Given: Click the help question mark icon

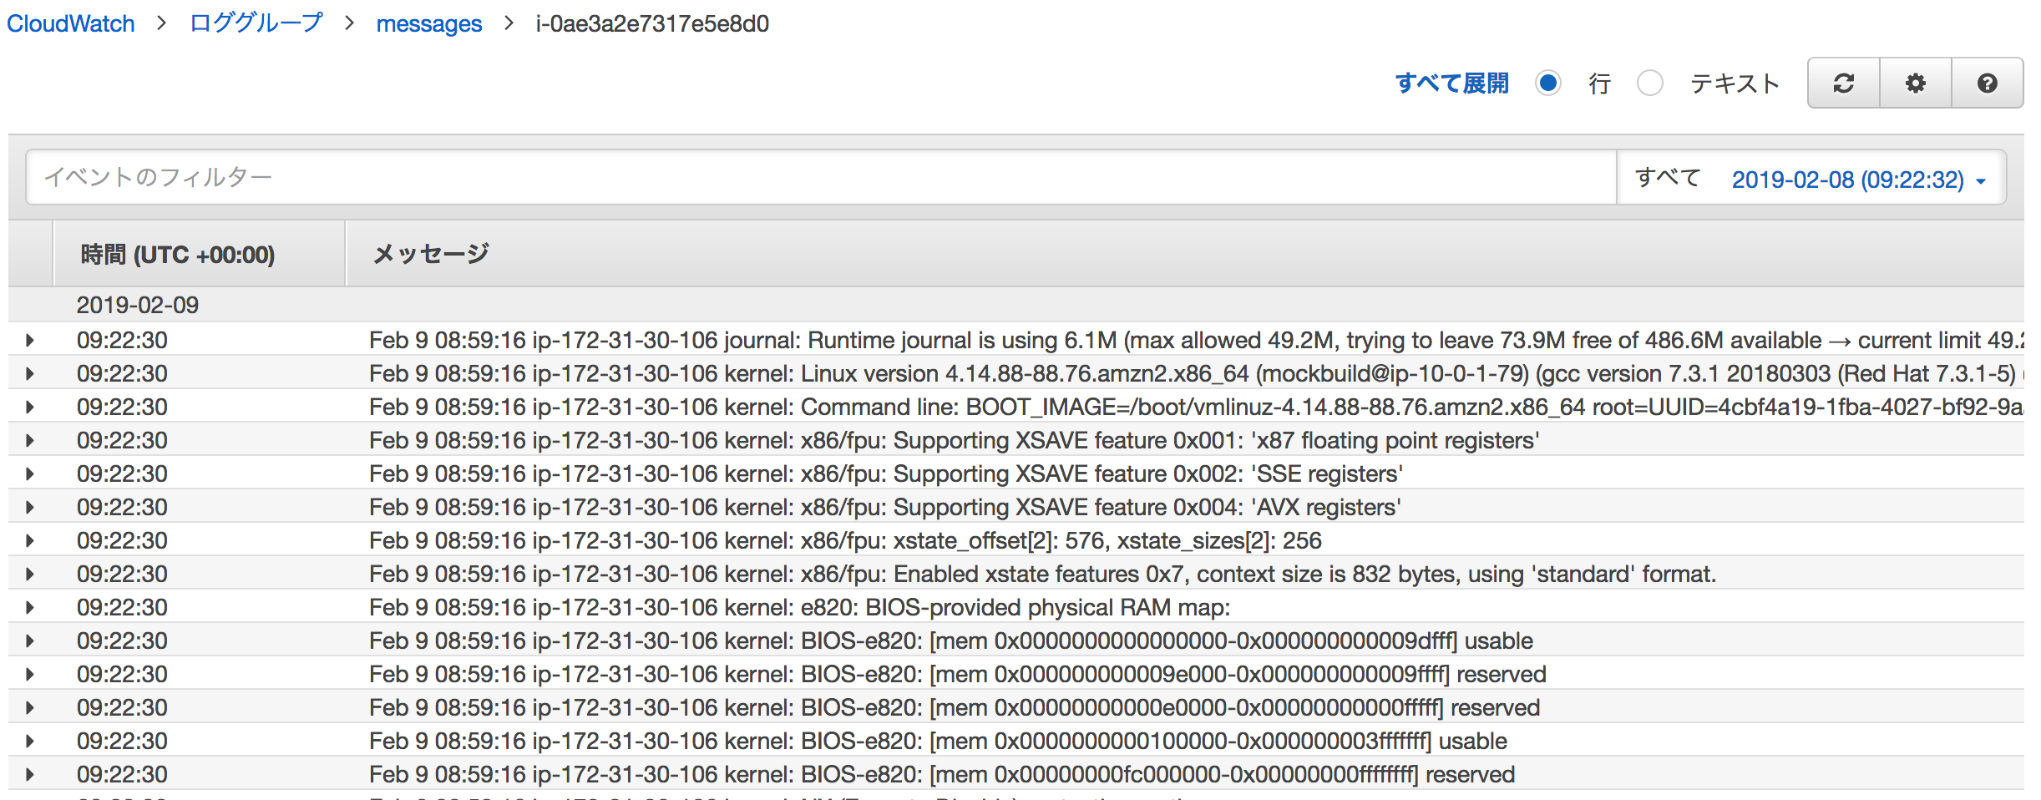Looking at the screenshot, I should pyautogui.click(x=1987, y=83).
